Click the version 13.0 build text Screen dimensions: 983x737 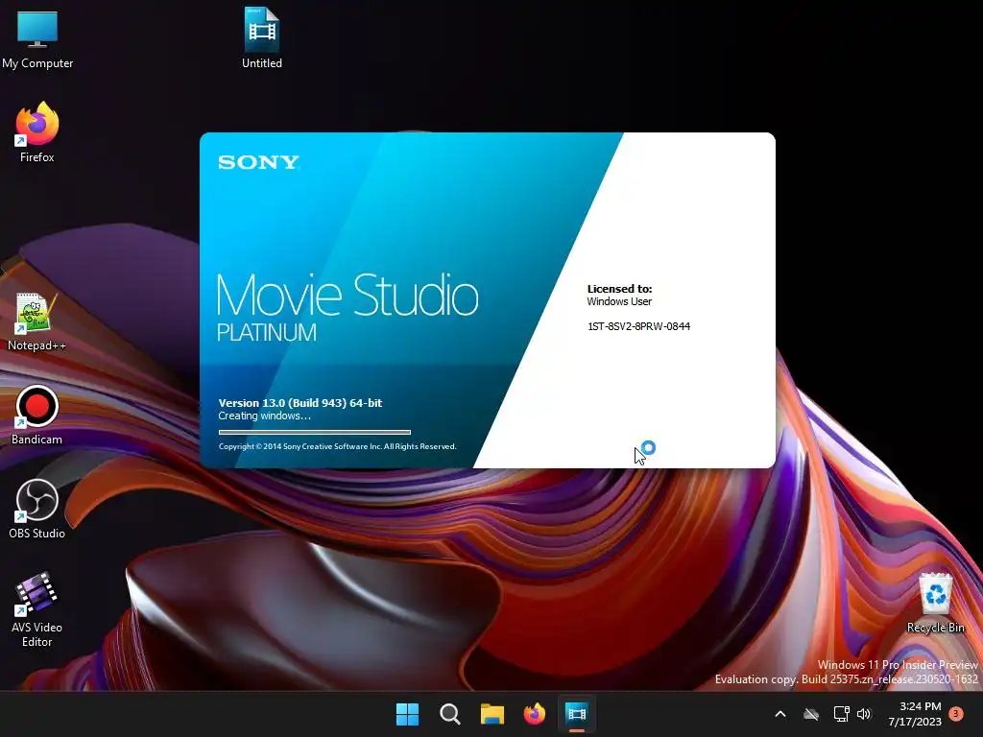pos(300,403)
